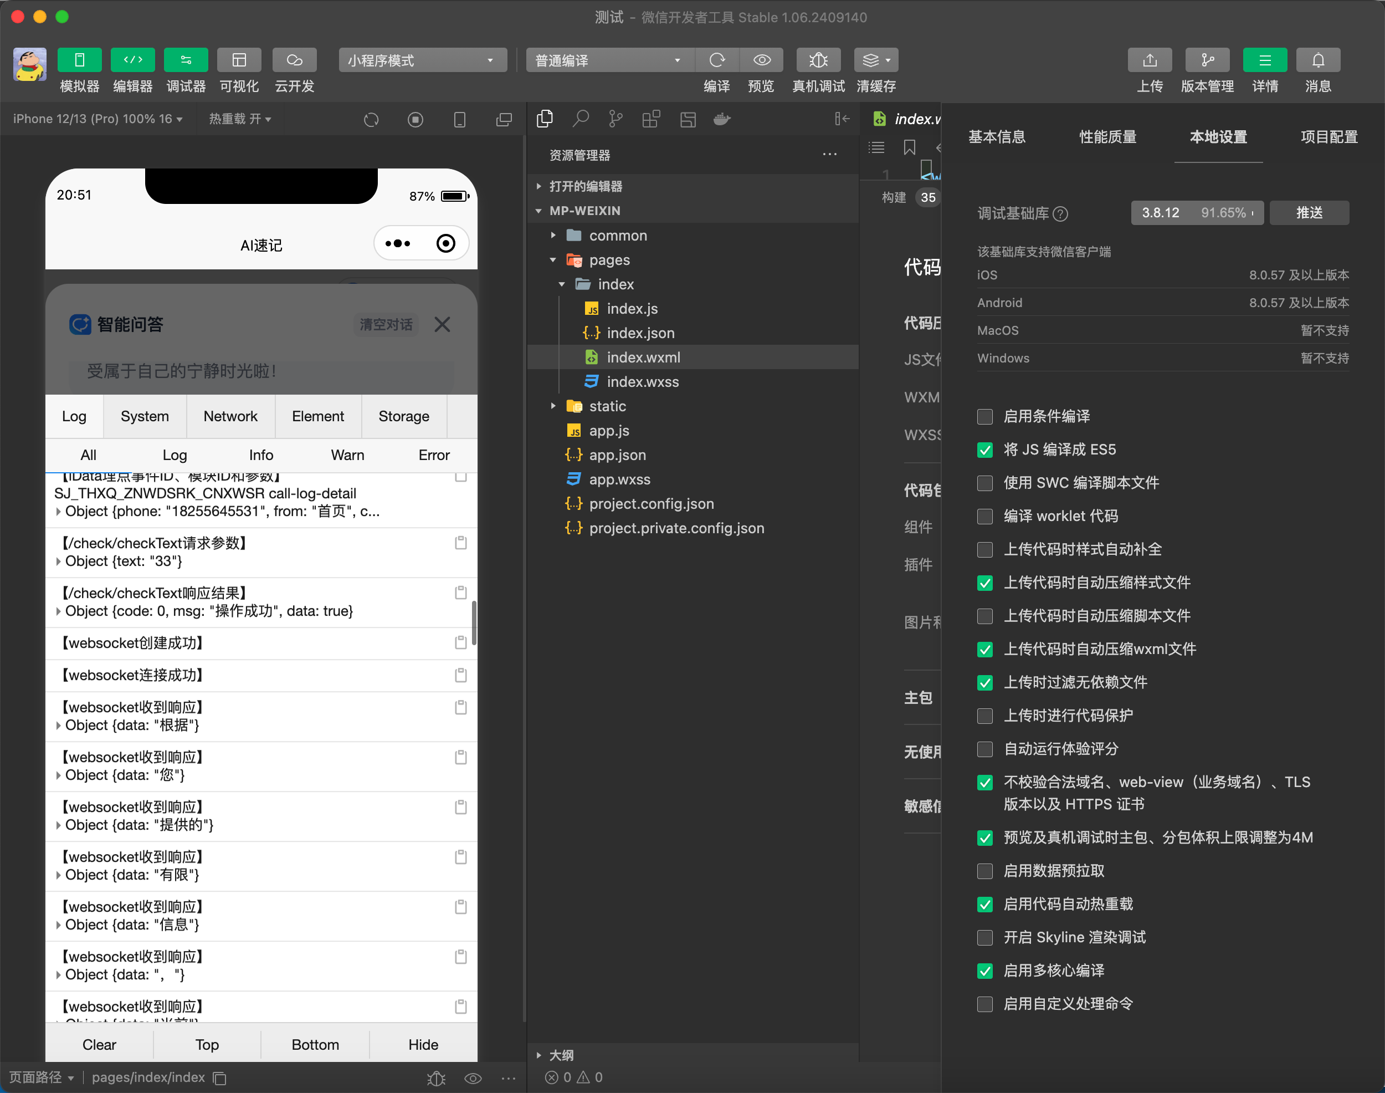The width and height of the screenshot is (1385, 1093).
Task: Click the cloud development icon
Action: (294, 60)
